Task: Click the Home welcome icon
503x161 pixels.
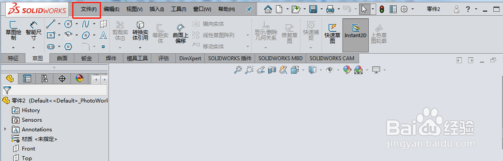Action: (268, 9)
